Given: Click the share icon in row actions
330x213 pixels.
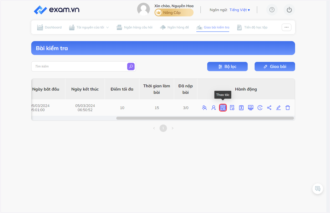Looking at the screenshot, I should tap(269, 108).
